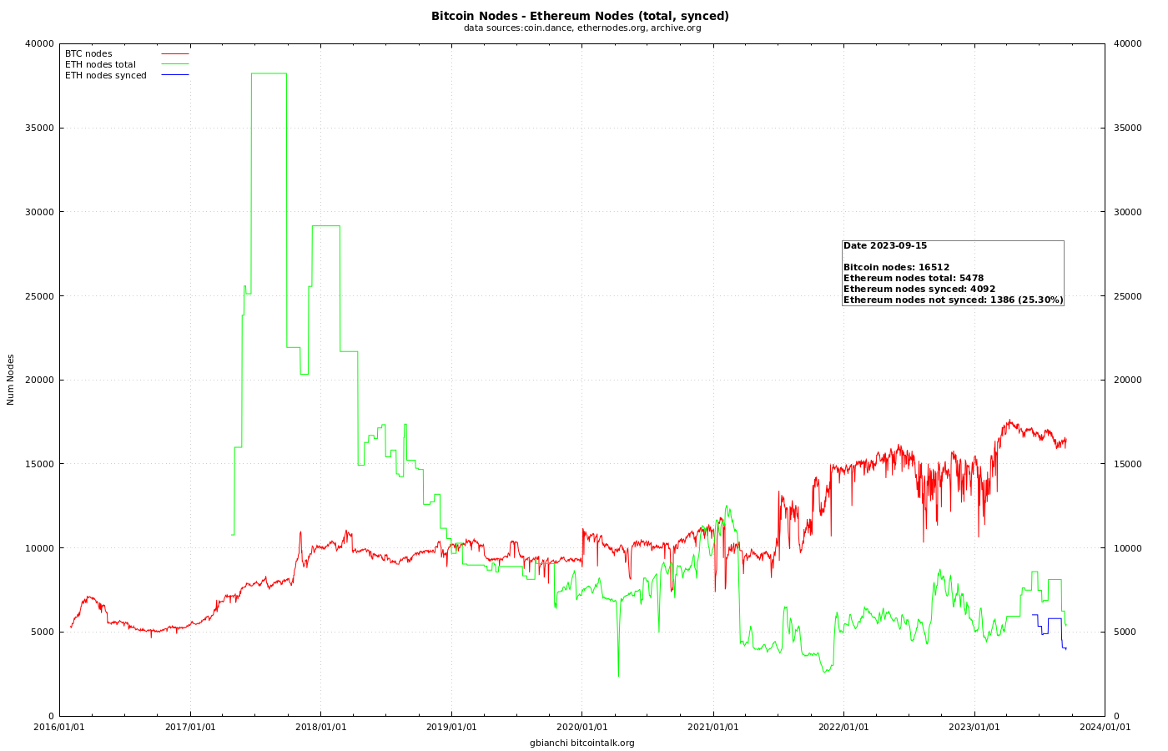Image resolution: width=1168 pixels, height=751 pixels.
Task: Click the data sources subtitle line
Action: 582,28
